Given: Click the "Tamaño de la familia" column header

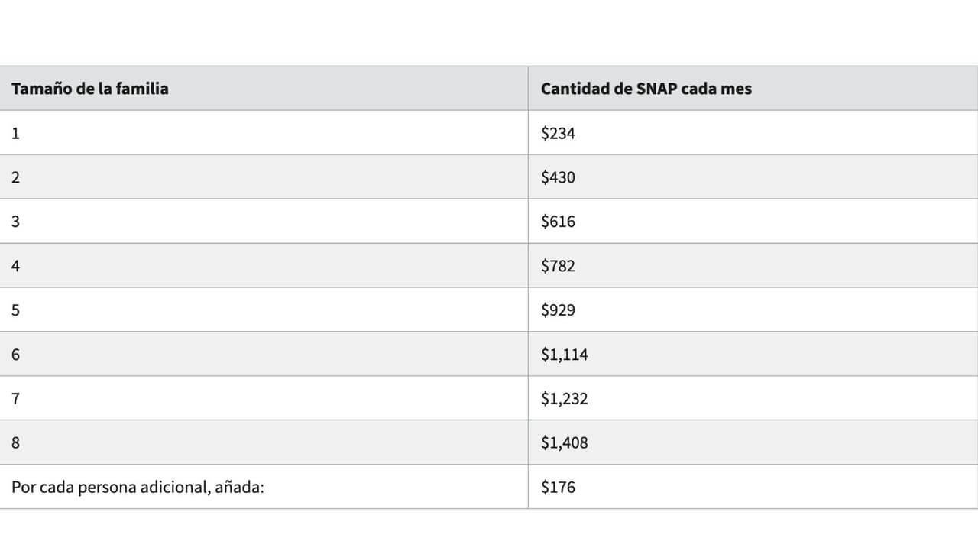Looking at the screenshot, I should pyautogui.click(x=90, y=89).
